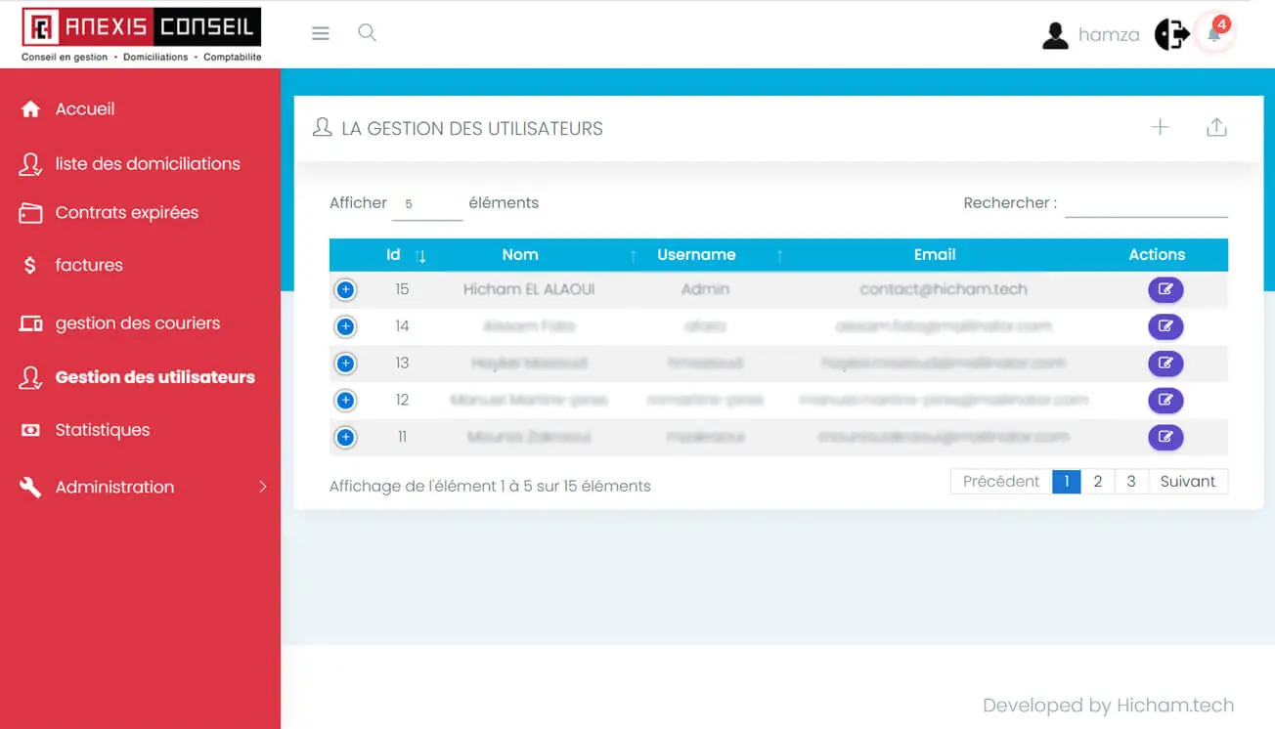Edit user with Id 12
Screen dimensions: 1275x729
tap(1165, 400)
